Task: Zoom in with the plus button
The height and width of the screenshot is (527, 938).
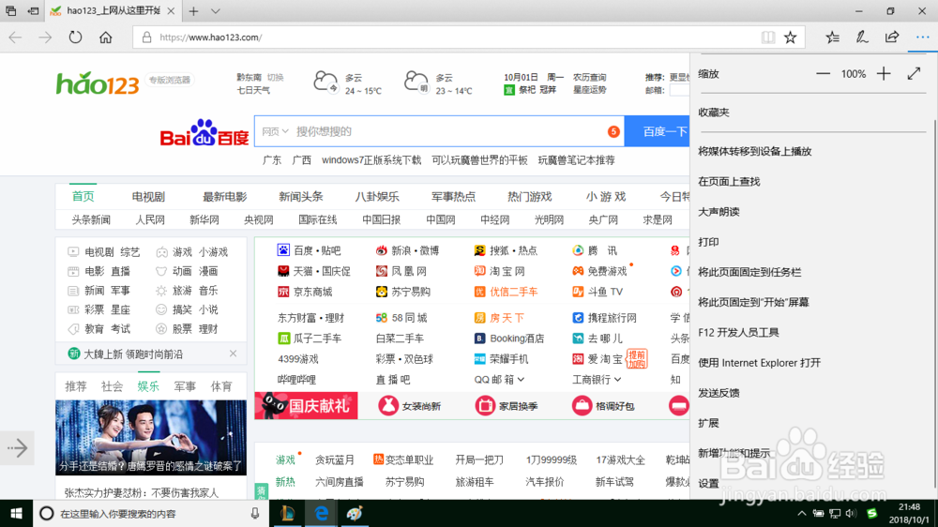Action: point(884,74)
